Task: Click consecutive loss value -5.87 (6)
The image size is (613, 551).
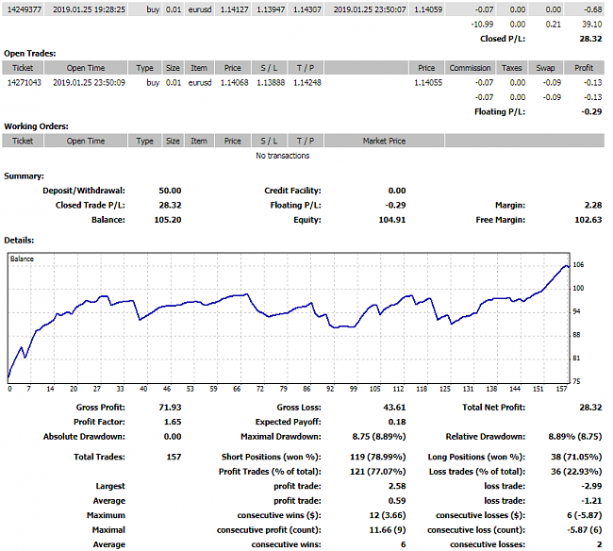Action: tap(585, 530)
